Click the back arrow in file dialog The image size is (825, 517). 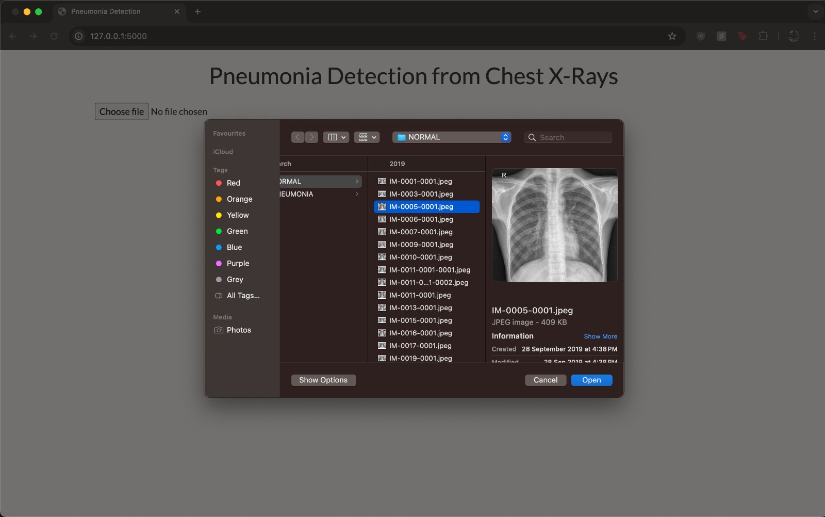298,137
